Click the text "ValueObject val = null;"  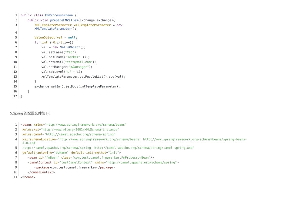pos(56,37)
